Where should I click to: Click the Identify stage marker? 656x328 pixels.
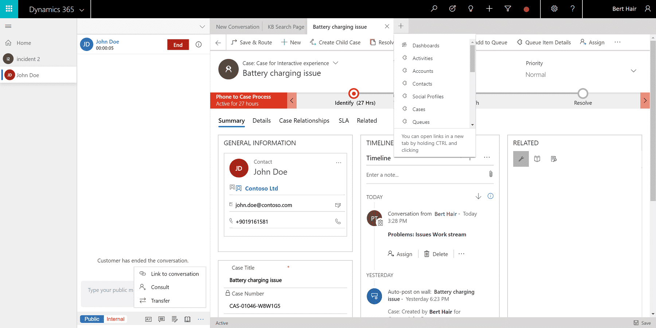[x=354, y=94]
